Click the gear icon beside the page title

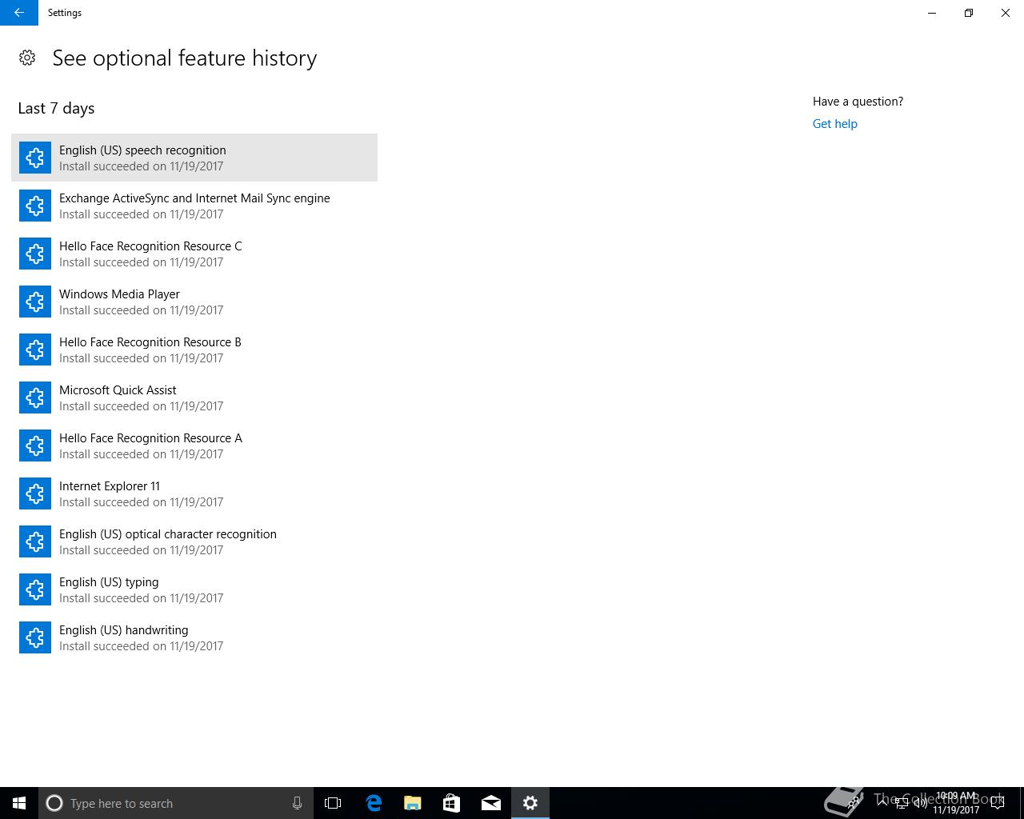click(27, 58)
